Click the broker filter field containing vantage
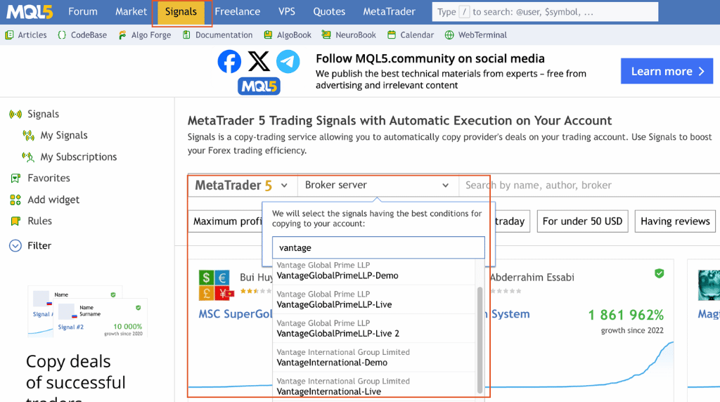 click(x=378, y=248)
